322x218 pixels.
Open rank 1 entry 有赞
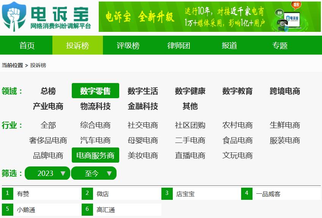42,194
